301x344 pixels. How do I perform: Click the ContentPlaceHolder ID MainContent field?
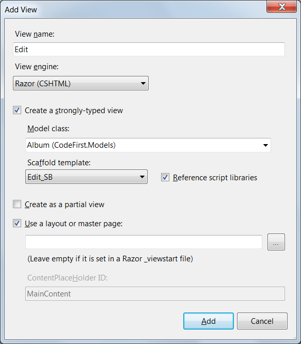(155, 293)
